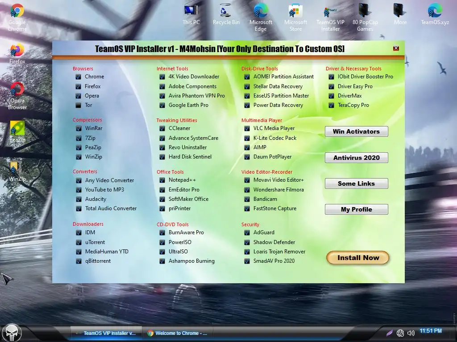Toggle the WinRar checkbox
Image resolution: width=457 pixels, height=342 pixels.
(79, 128)
